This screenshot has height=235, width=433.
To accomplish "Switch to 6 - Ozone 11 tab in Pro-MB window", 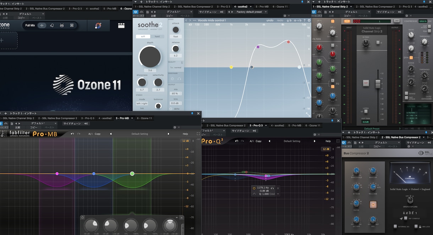I will click(x=144, y=118).
